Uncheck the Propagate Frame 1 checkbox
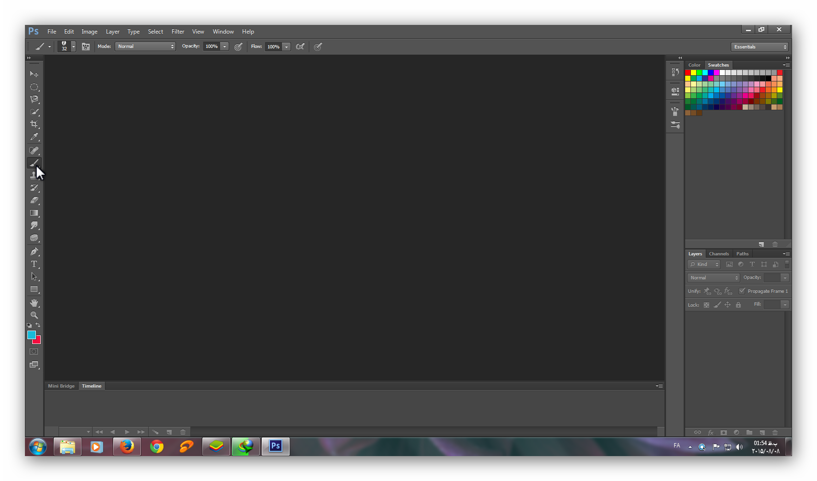817x481 pixels. pos(742,291)
